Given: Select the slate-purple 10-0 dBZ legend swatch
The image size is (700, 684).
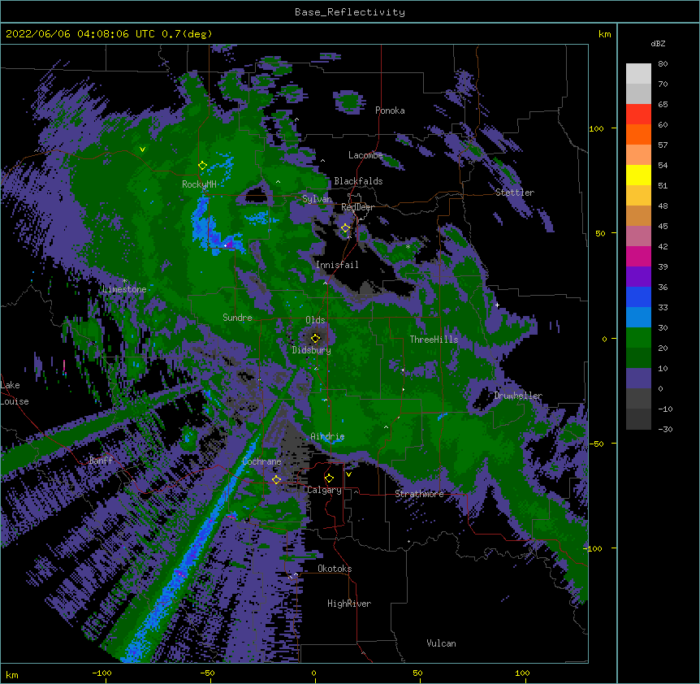Looking at the screenshot, I should click(x=638, y=379).
